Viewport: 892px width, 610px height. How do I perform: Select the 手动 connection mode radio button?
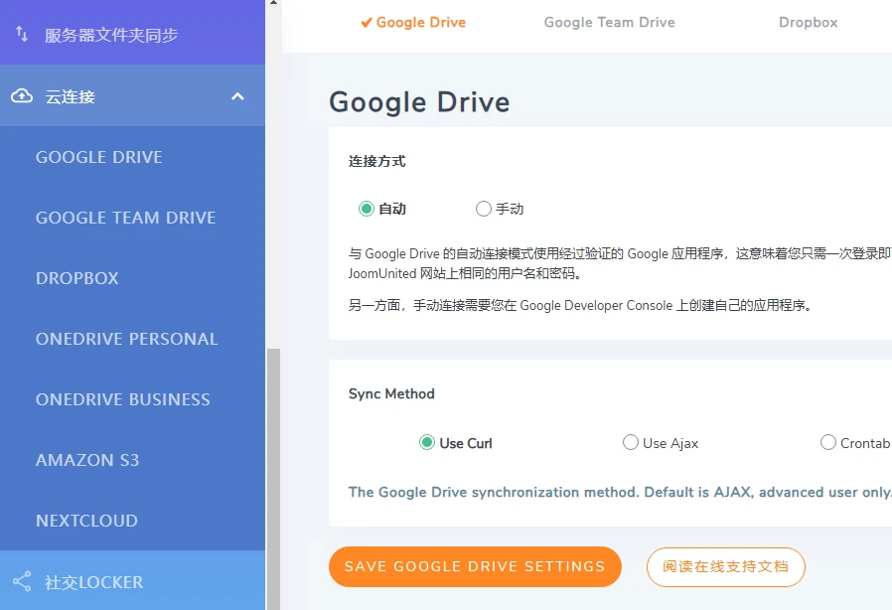(x=486, y=209)
